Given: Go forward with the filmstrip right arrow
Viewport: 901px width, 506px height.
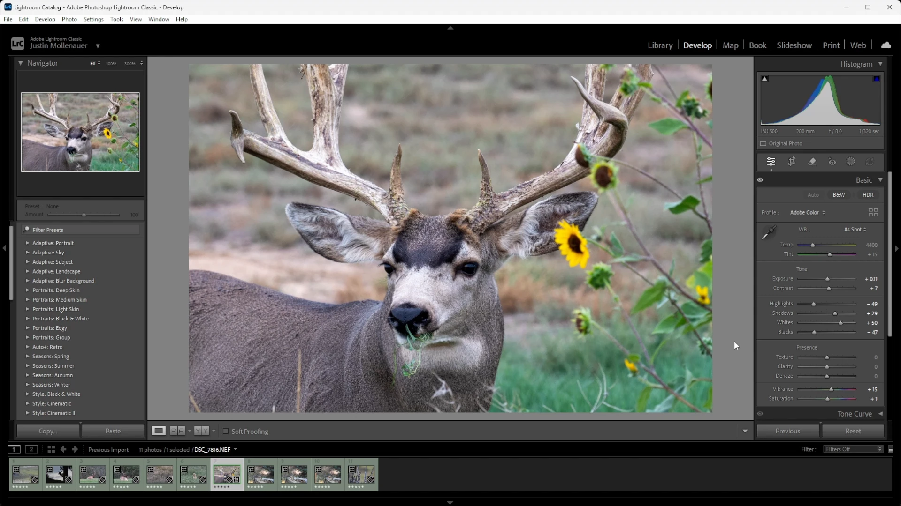Looking at the screenshot, I should [x=75, y=449].
